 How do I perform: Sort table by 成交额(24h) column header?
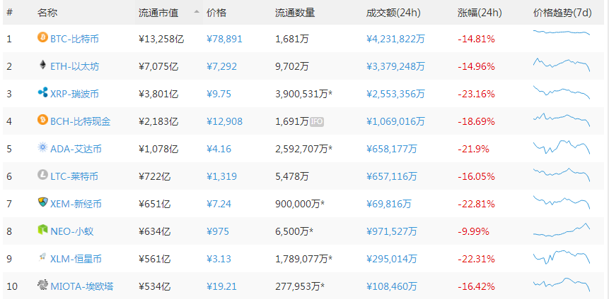(393, 13)
